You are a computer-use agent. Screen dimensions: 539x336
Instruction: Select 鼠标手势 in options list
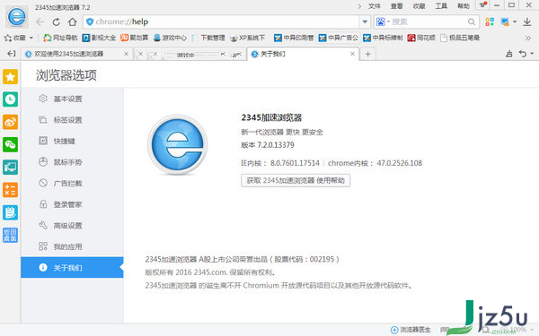(72, 162)
